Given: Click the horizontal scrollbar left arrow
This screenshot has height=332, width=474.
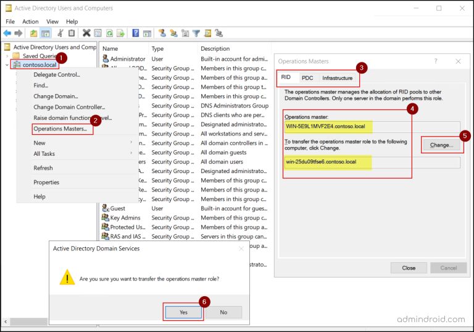Looking at the screenshot, I should pyautogui.click(x=6, y=321).
